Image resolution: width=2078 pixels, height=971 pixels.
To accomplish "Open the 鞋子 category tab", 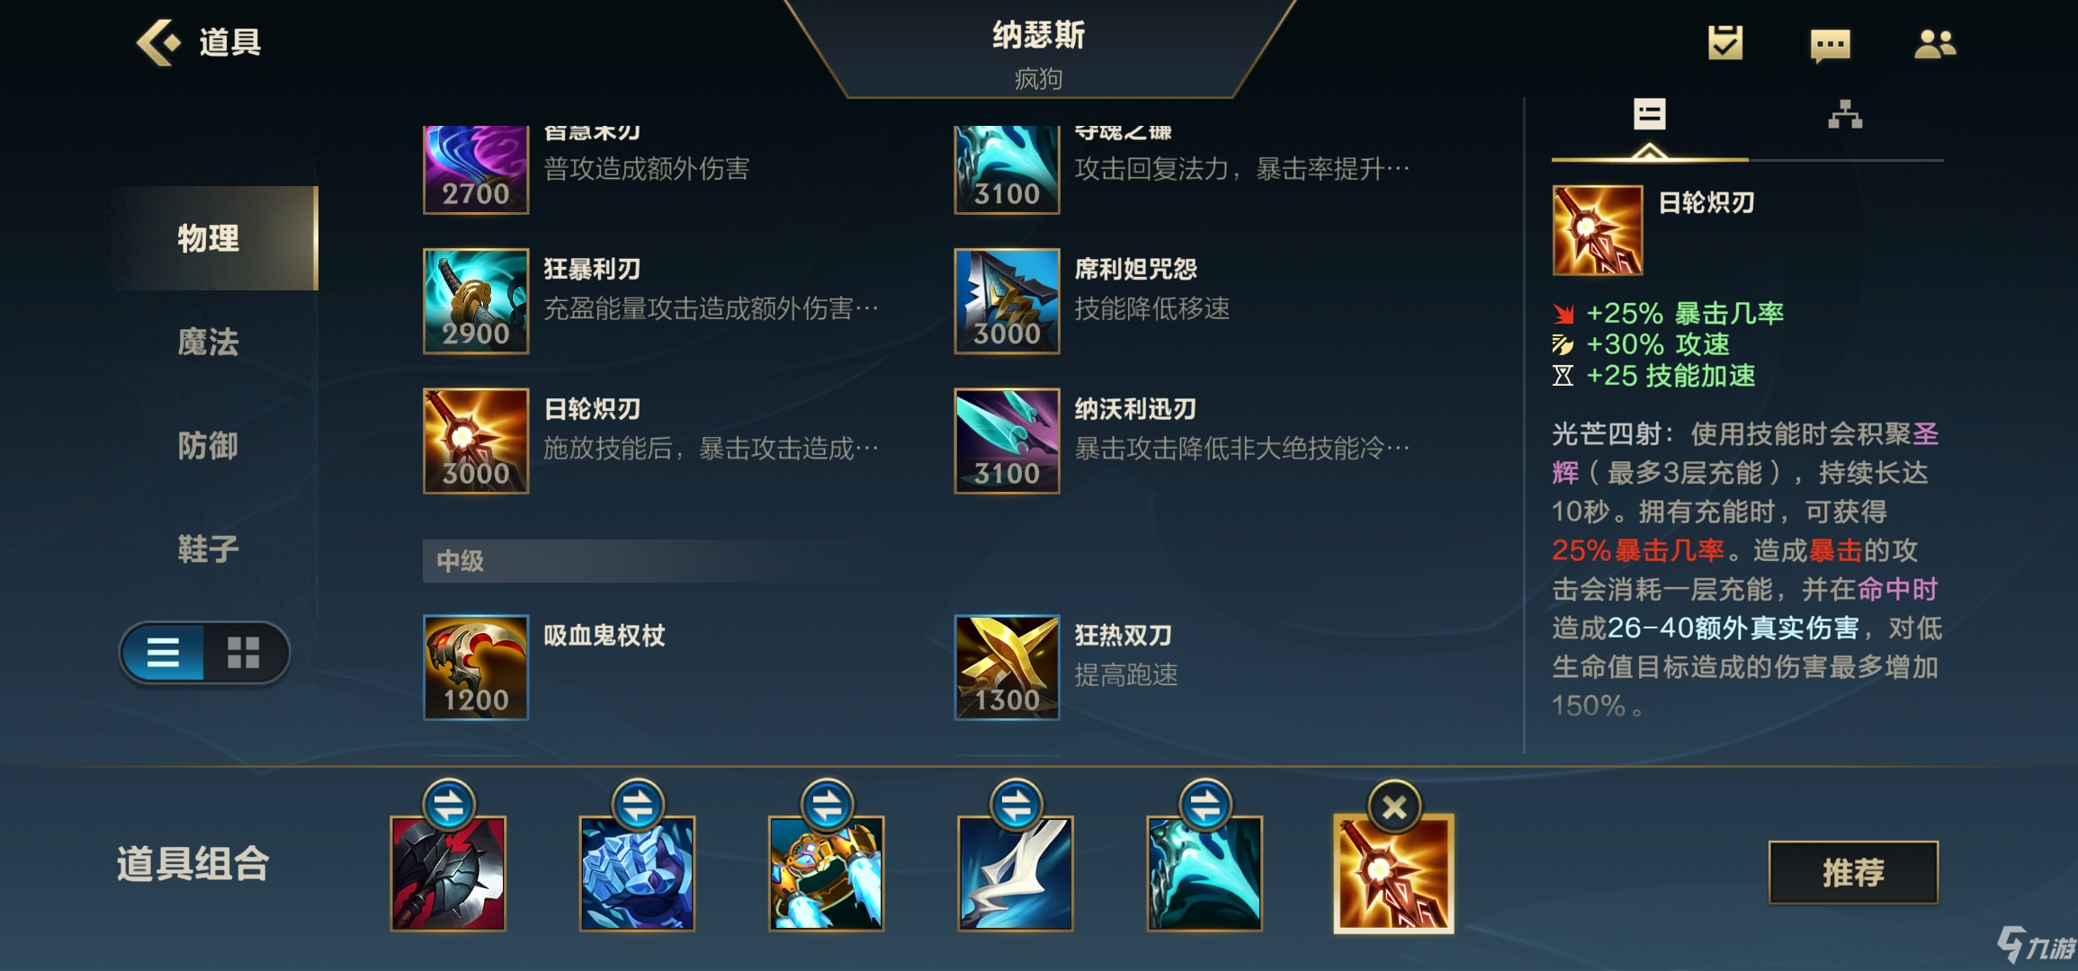I will 208,548.
